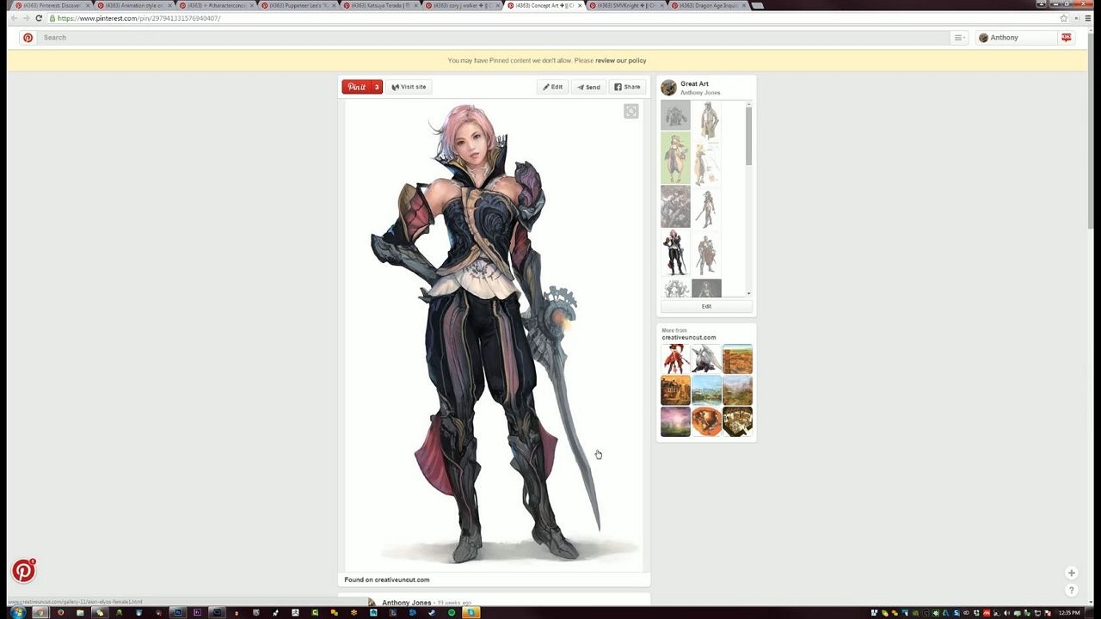Switch to the Animation style browser tab
This screenshot has height=619, width=1101.
pyautogui.click(x=132, y=5)
